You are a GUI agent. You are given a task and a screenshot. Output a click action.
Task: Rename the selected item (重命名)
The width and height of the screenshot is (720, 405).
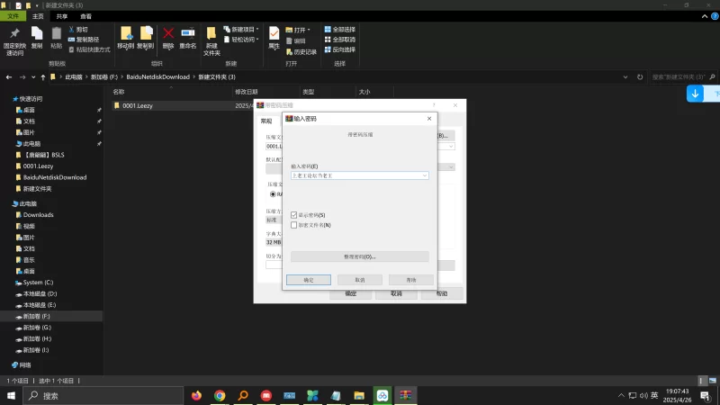click(188, 38)
